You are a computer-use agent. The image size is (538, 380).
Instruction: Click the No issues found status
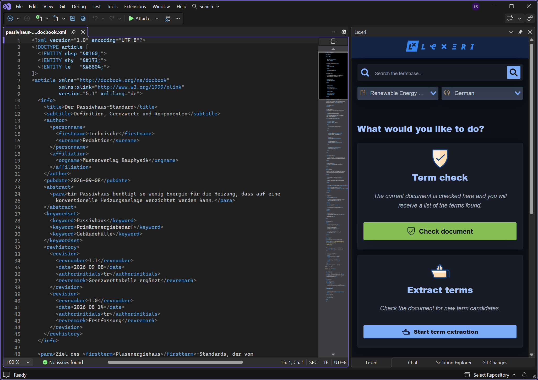(x=63, y=362)
